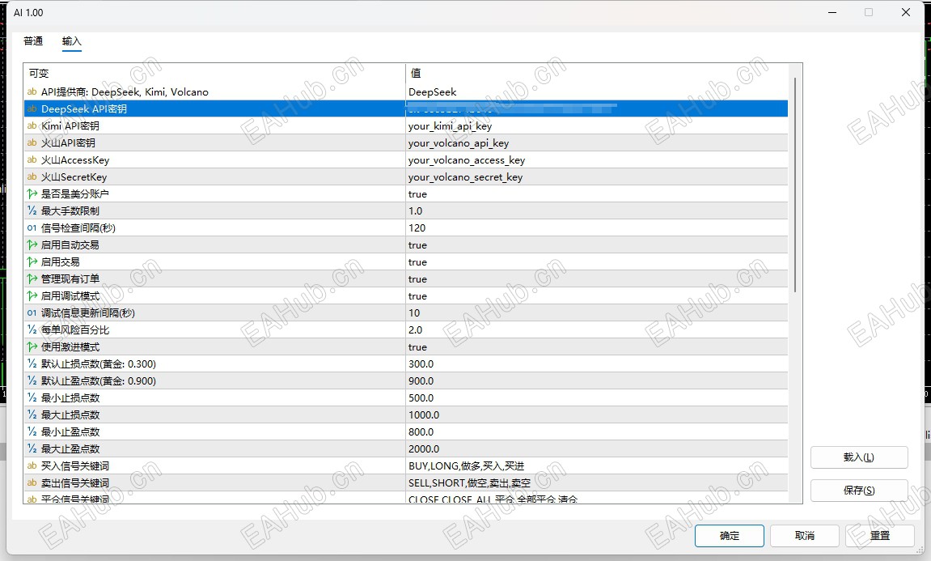Click the double icon beside 默认止损点数
Image resolution: width=931 pixels, height=561 pixels.
click(x=32, y=363)
